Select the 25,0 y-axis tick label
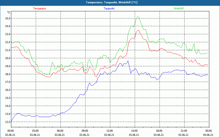Viewport: 220px width, 138px height. coord(8,18)
